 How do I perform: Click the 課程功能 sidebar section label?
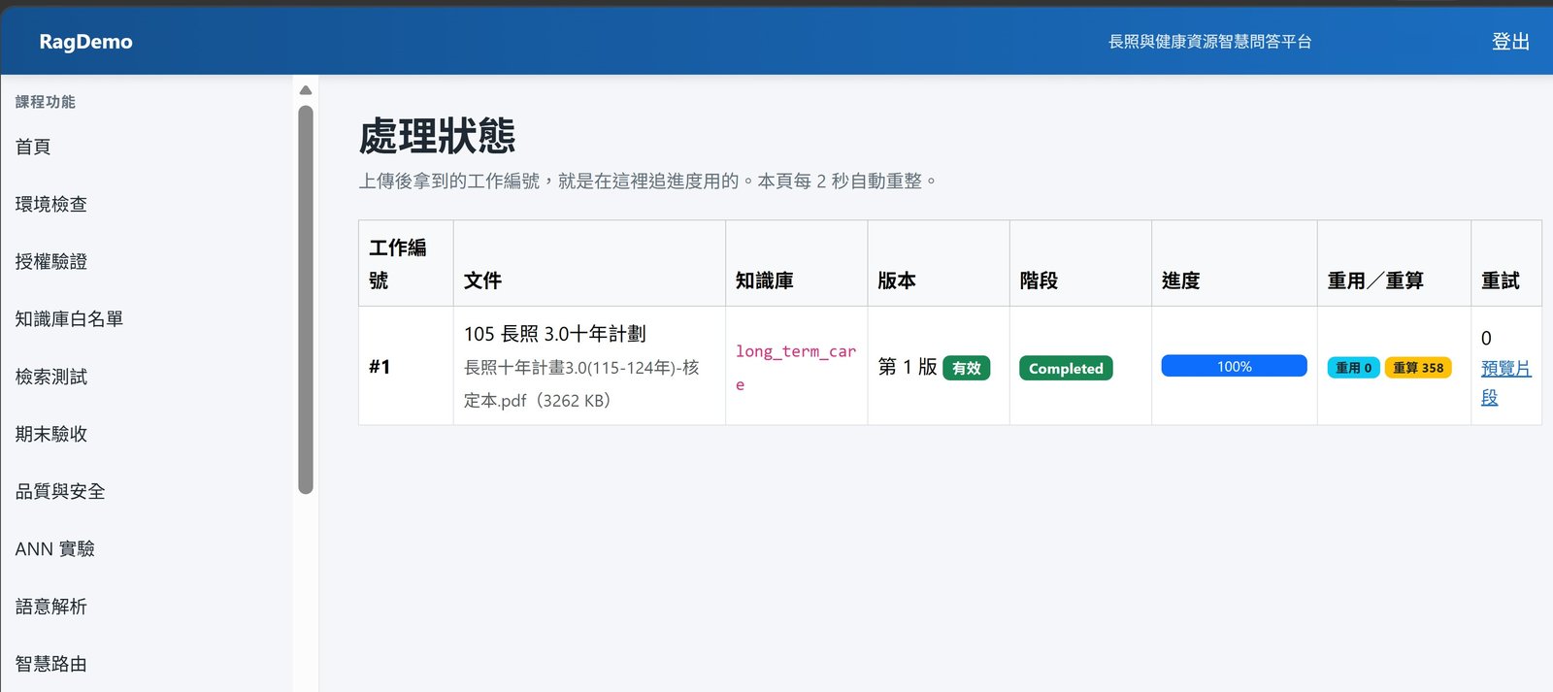[x=45, y=102]
